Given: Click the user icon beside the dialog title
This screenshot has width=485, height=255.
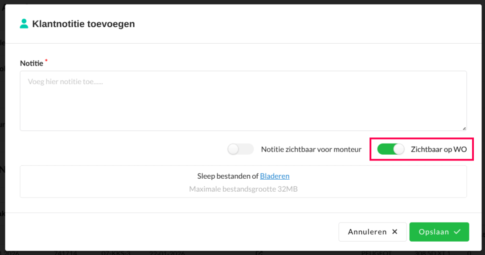Looking at the screenshot, I should coord(24,24).
